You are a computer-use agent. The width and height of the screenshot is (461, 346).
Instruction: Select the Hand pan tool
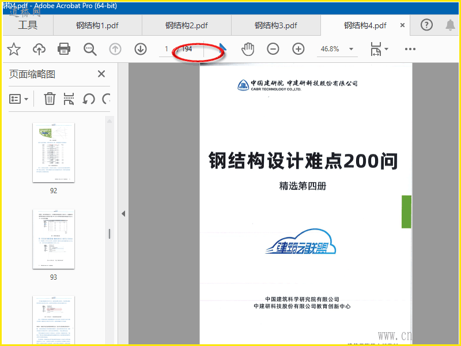(x=248, y=49)
